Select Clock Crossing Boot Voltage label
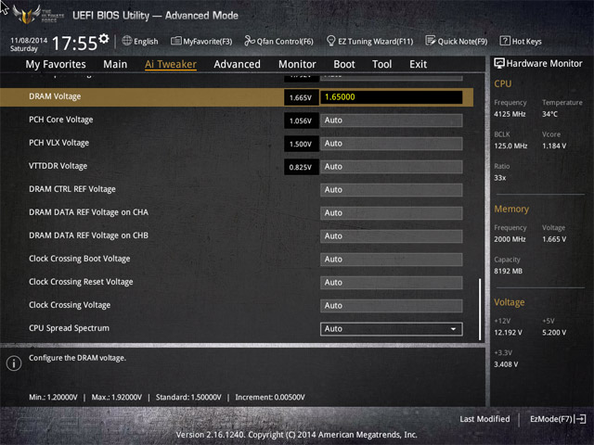The width and height of the screenshot is (594, 445). [80, 259]
